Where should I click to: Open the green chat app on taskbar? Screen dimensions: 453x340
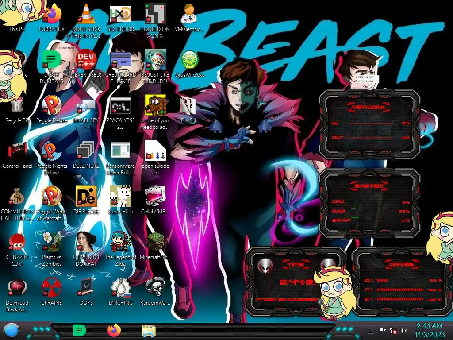(x=79, y=330)
